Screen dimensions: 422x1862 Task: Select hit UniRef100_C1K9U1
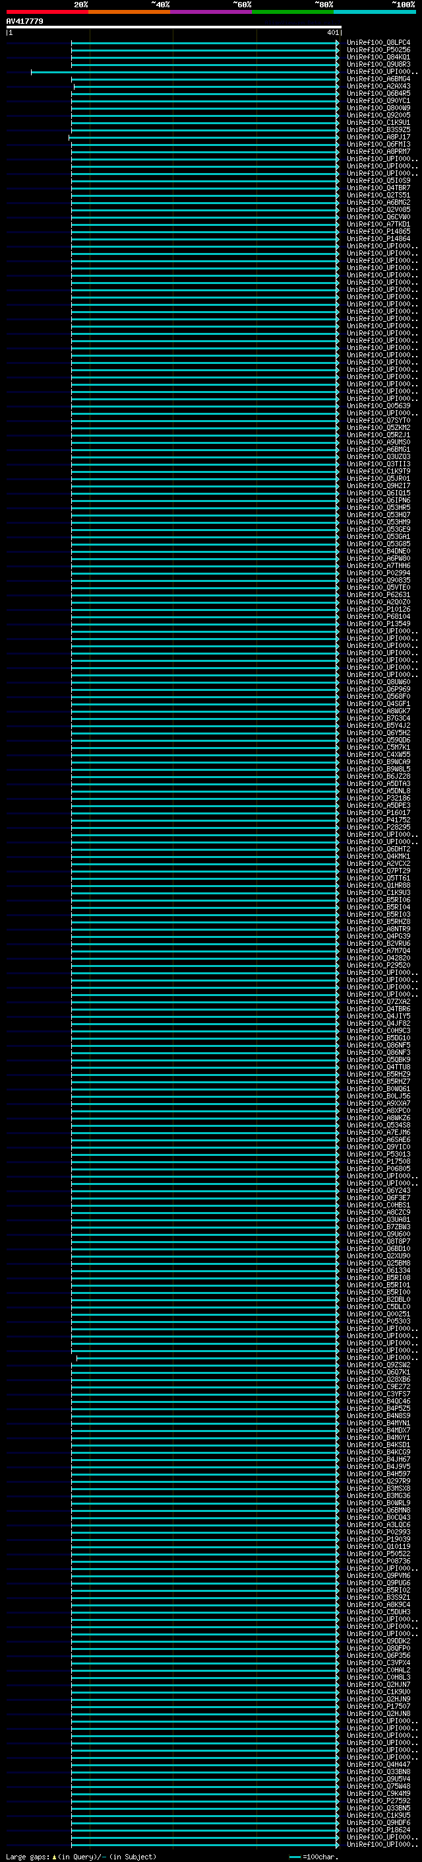pos(378,123)
